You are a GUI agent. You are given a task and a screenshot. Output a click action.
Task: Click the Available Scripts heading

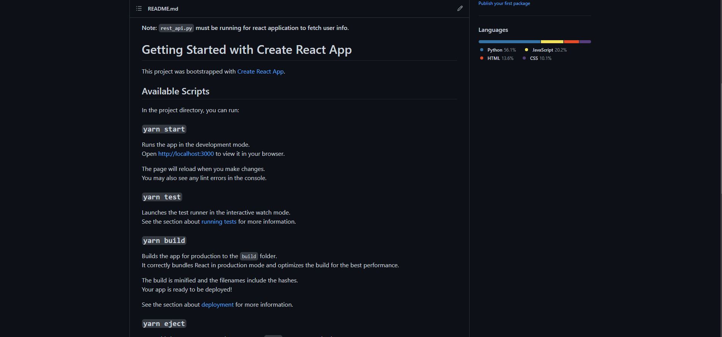pos(175,91)
